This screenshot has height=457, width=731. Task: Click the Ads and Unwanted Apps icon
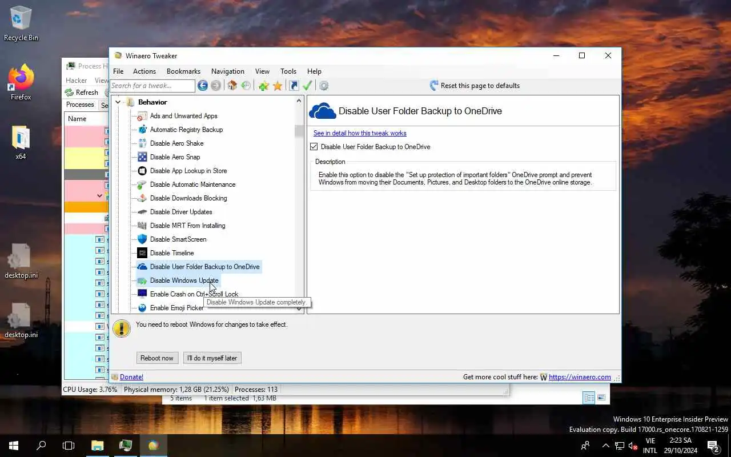point(142,116)
